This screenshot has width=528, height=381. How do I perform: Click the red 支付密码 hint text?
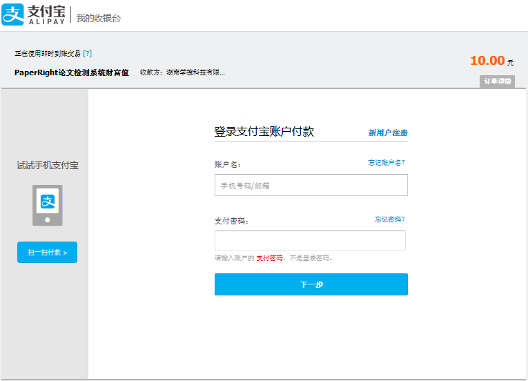[270, 258]
